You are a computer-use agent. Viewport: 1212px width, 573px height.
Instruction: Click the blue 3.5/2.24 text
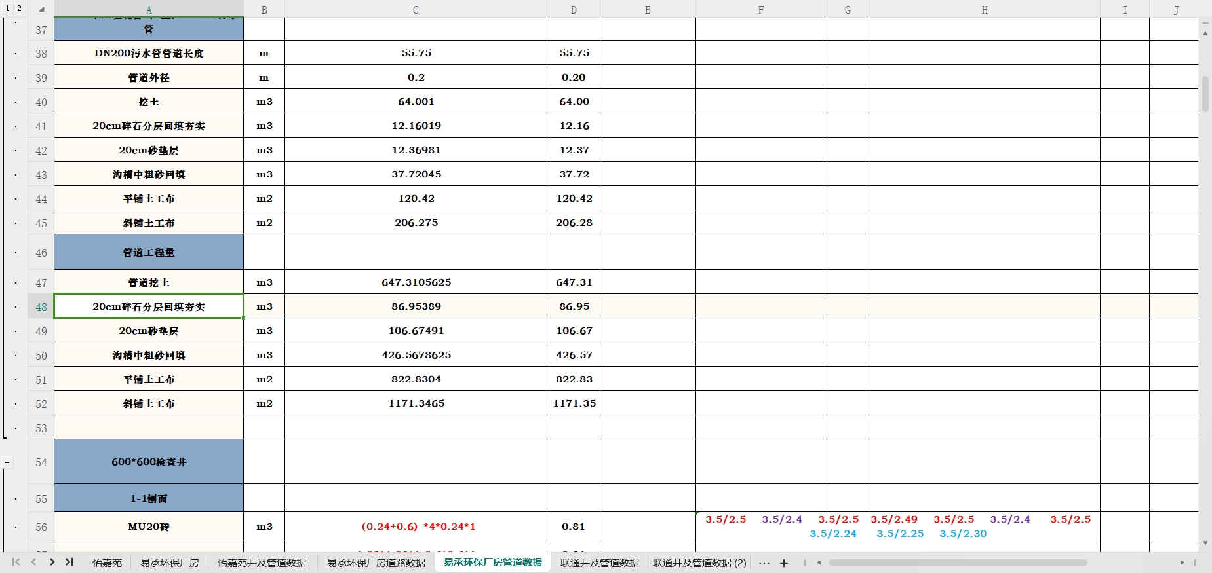(833, 534)
